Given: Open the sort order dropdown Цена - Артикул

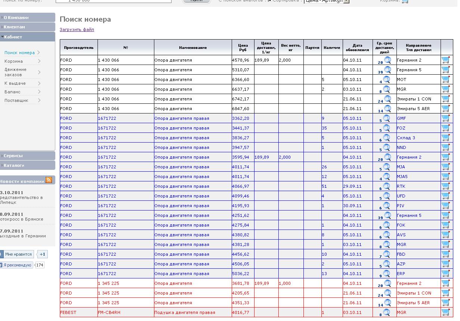Looking at the screenshot, I should tap(327, 1).
